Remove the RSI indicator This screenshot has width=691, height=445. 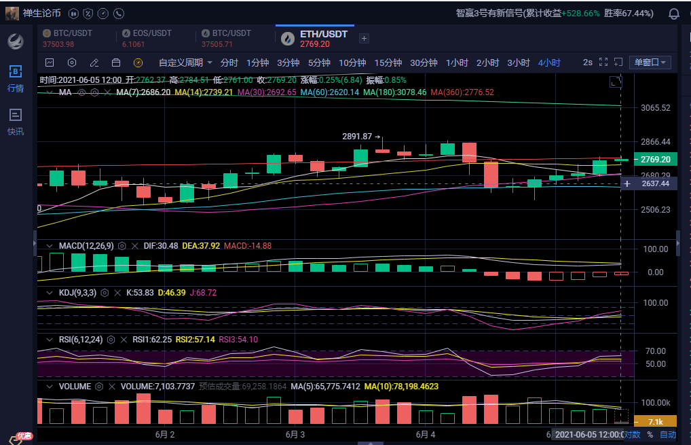(124, 340)
